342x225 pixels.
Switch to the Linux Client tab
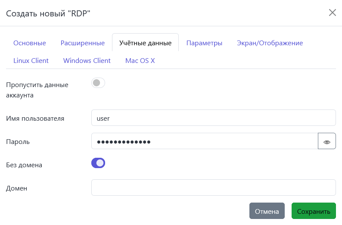click(31, 61)
